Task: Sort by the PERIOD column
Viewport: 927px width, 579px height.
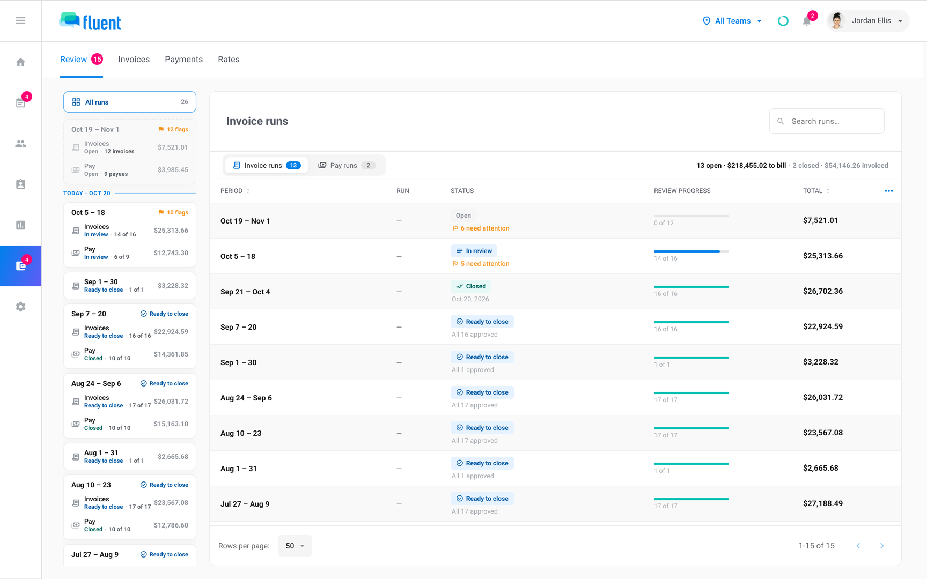Action: coord(235,191)
